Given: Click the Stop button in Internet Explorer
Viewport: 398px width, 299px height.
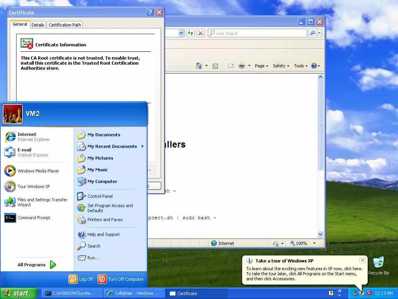Looking at the screenshot, I should coord(201,33).
